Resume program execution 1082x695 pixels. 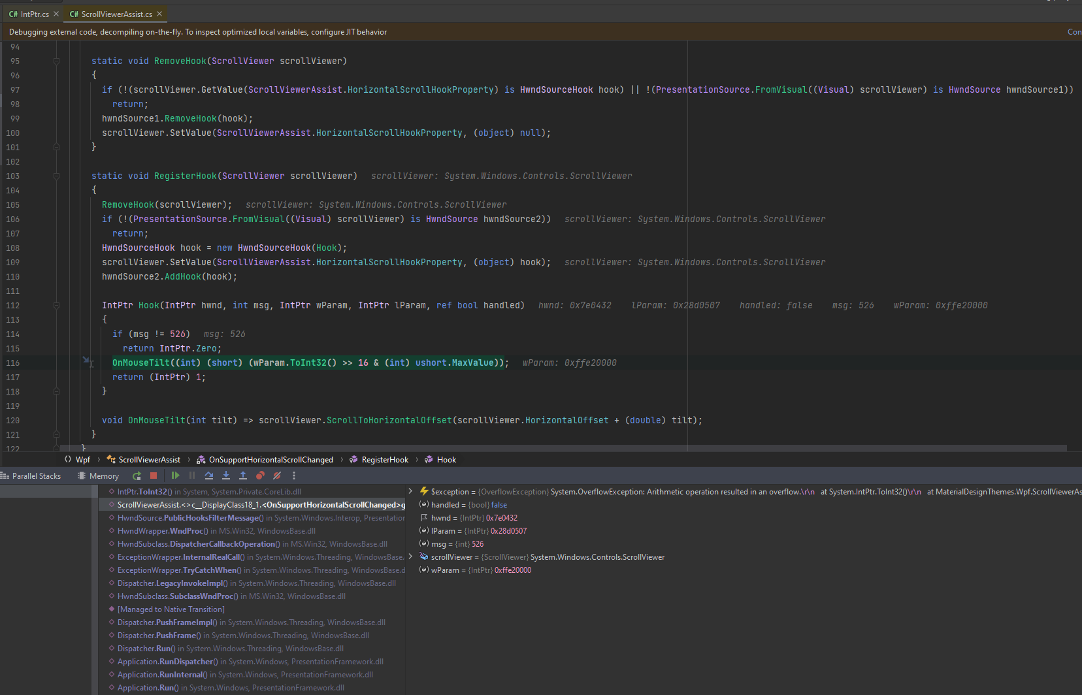pyautogui.click(x=174, y=476)
